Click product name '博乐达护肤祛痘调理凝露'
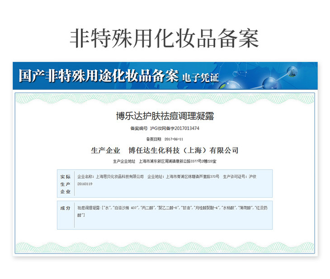The width and height of the screenshot is (330, 279). (165, 116)
